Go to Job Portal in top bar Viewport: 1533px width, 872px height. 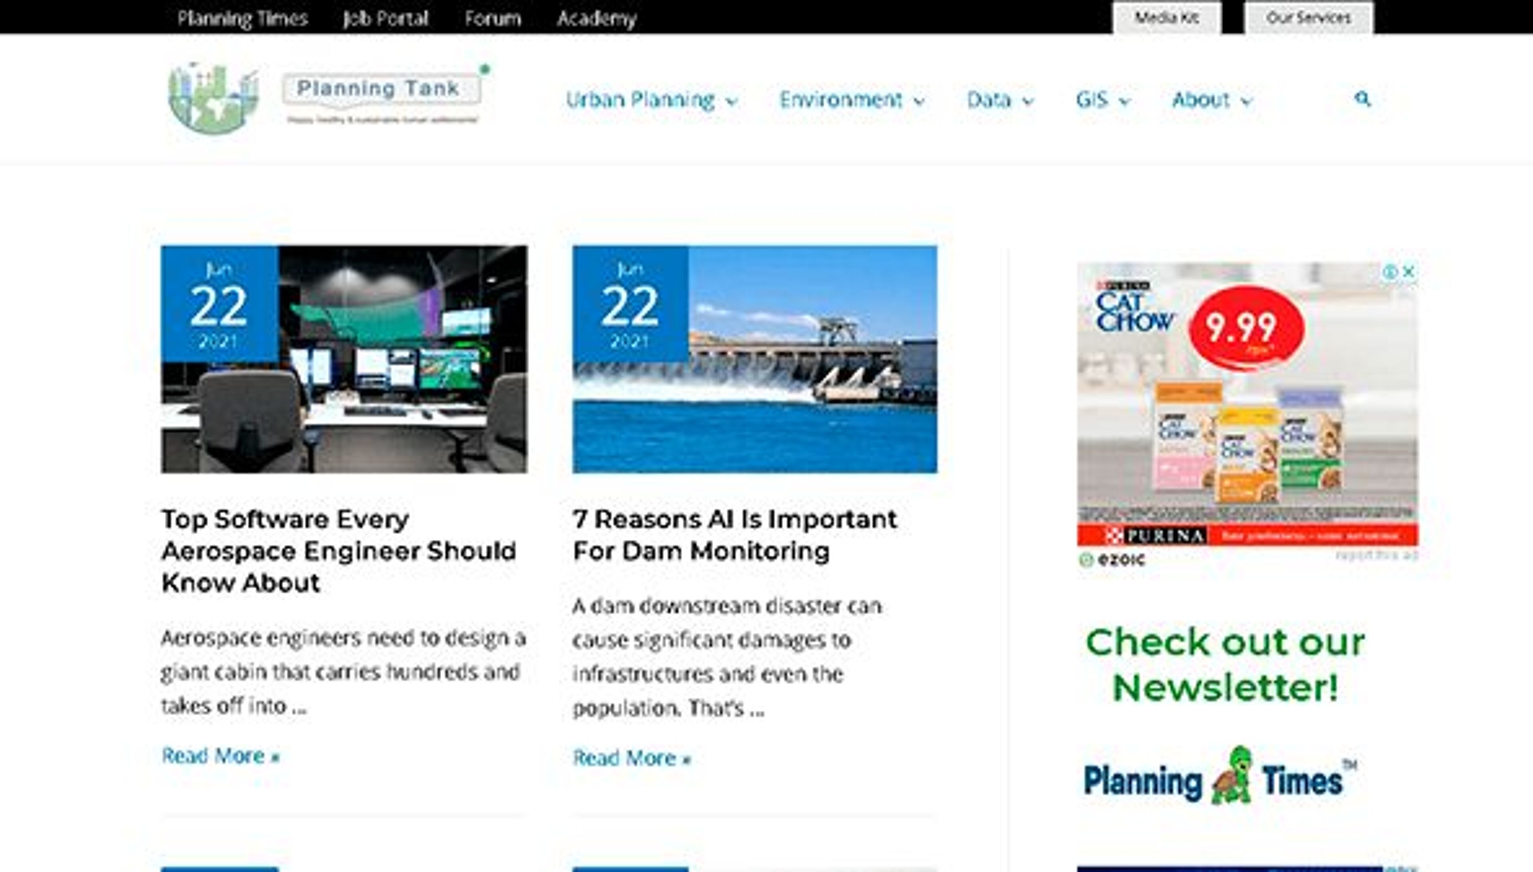(385, 18)
